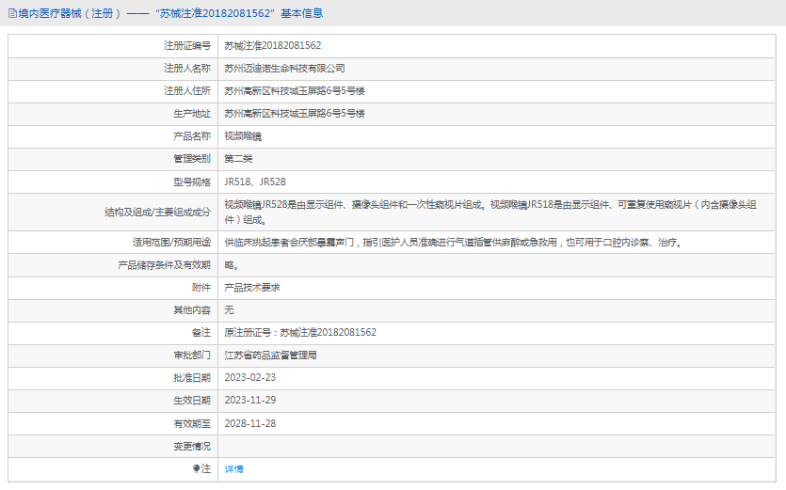Select effective date 2023-11-29
Viewport: 786px width, 490px height.
pyautogui.click(x=250, y=401)
